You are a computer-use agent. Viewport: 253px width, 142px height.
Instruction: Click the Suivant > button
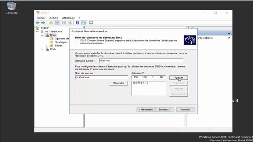click(164, 110)
